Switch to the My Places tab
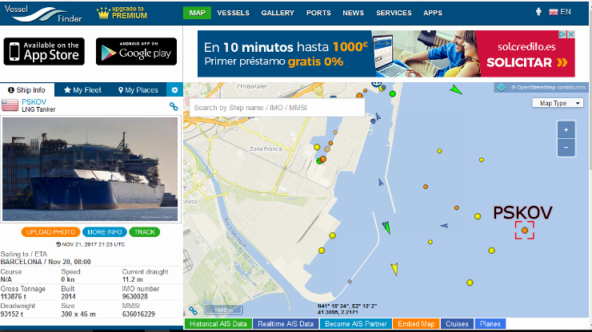The width and height of the screenshot is (592, 332). point(138,90)
